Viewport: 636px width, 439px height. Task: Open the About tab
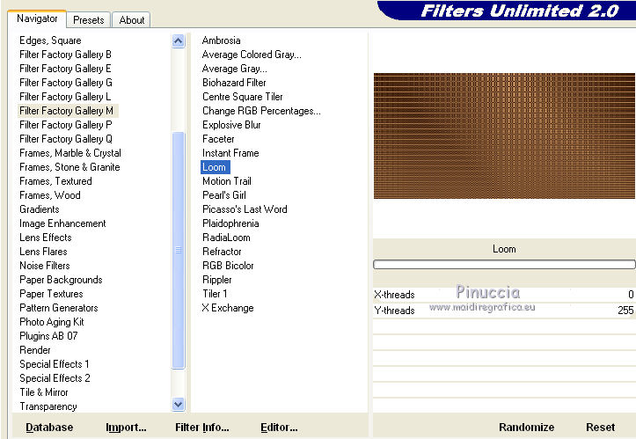[x=131, y=20]
